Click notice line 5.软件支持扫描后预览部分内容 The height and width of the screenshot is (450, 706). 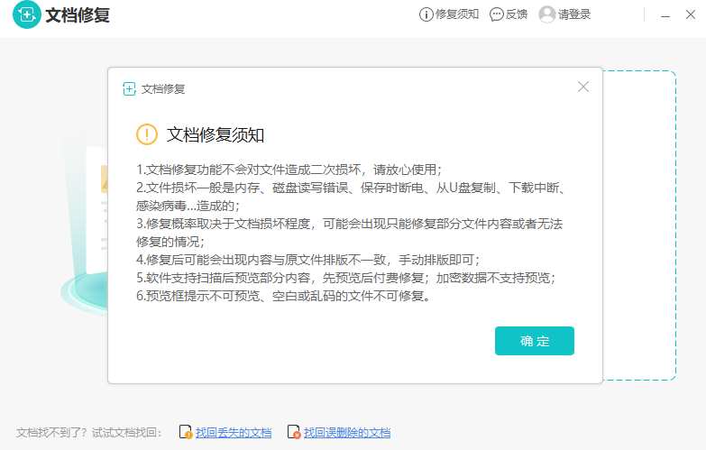coord(346,278)
